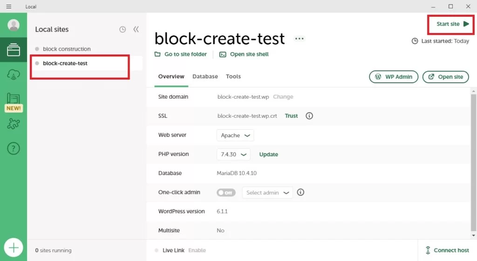
Task: Switch to the Tools tab
Action: point(233,77)
